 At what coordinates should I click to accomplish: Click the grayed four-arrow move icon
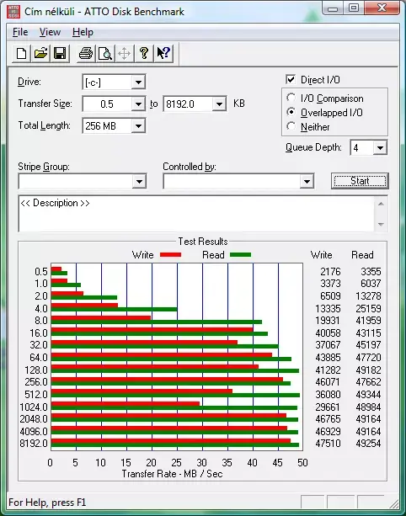pyautogui.click(x=124, y=53)
